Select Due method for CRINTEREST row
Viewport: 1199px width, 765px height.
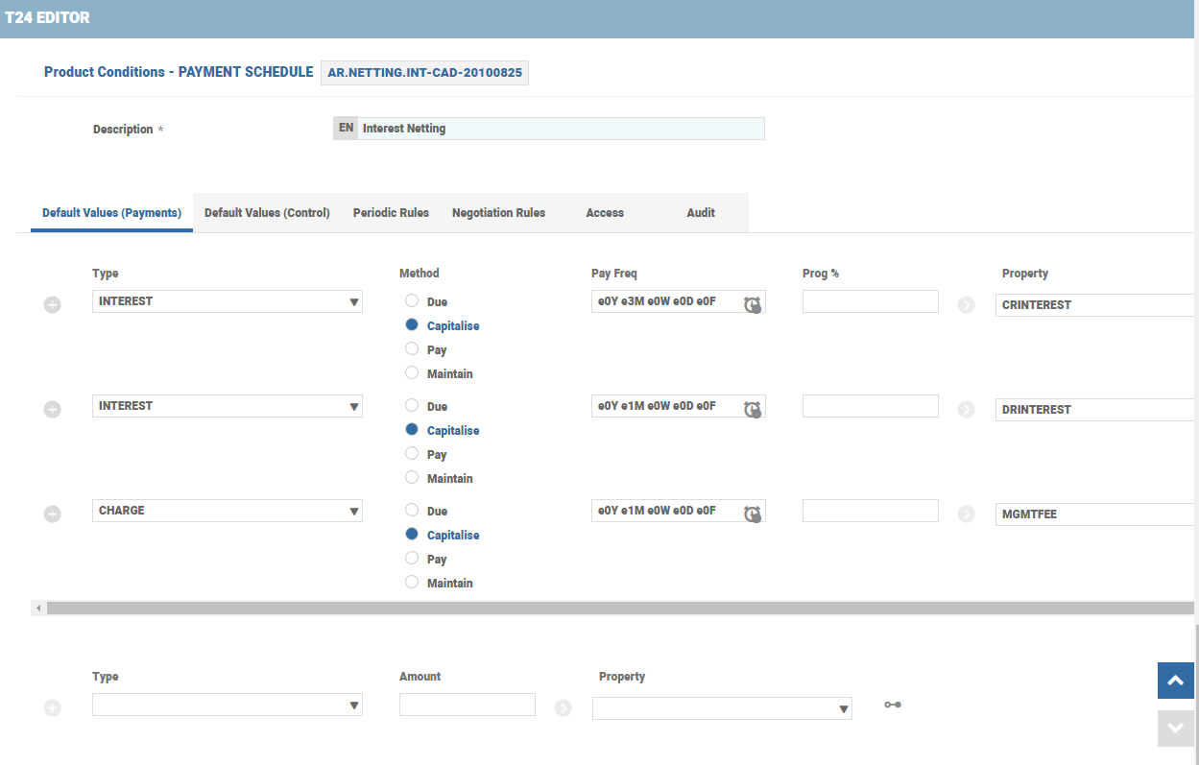click(412, 301)
